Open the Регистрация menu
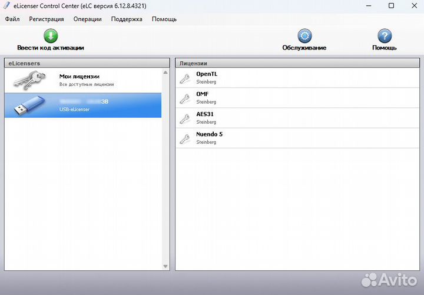The image size is (424, 295). (x=47, y=19)
